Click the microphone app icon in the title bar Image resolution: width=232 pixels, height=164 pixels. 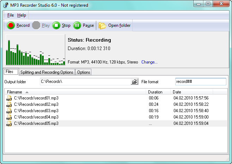click(x=6, y=5)
